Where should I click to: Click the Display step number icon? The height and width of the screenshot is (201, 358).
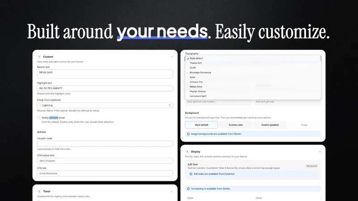[187, 151]
